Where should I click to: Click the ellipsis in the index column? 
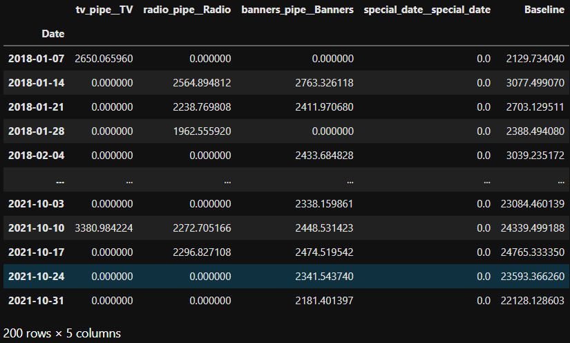[59, 179]
